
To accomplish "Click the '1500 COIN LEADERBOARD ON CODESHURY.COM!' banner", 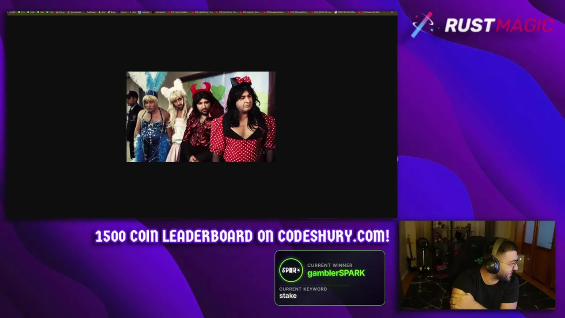I will pos(242,236).
